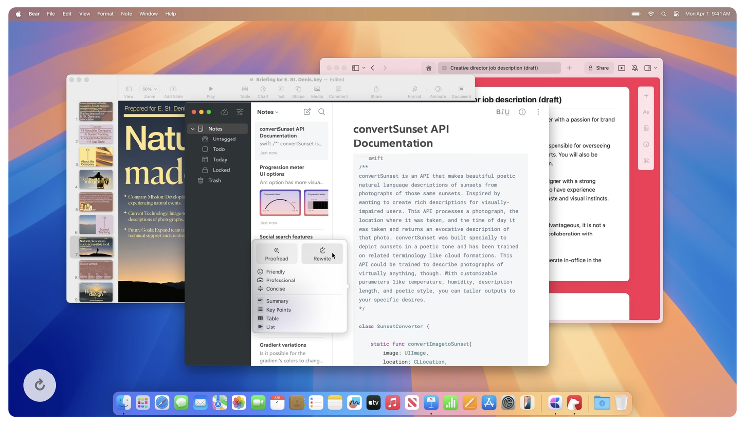Click the command-key icon in the pink window's right panel
This screenshot has width=742, height=421.
pyautogui.click(x=646, y=161)
